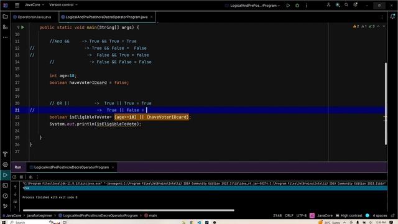Open Code With Me user icon
Screen dimensions: 398x224
click(328, 5)
